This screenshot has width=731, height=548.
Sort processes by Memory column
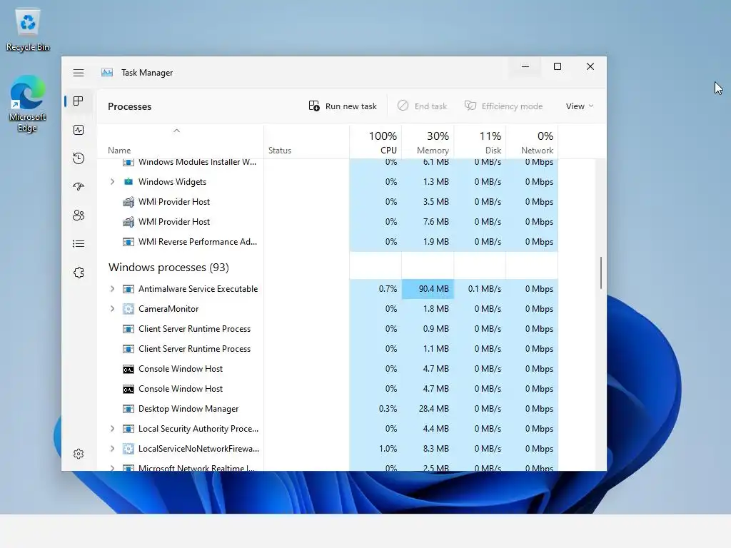coord(428,143)
